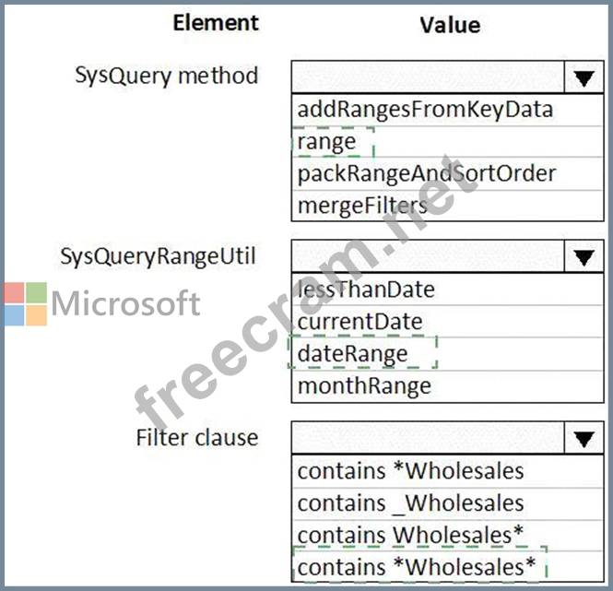Click the Value column header
The width and height of the screenshot is (613, 591).
click(449, 25)
